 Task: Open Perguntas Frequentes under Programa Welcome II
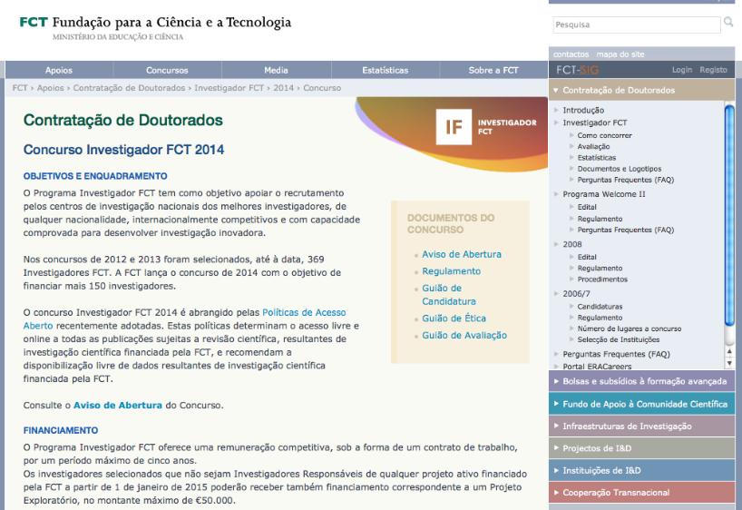click(x=626, y=230)
